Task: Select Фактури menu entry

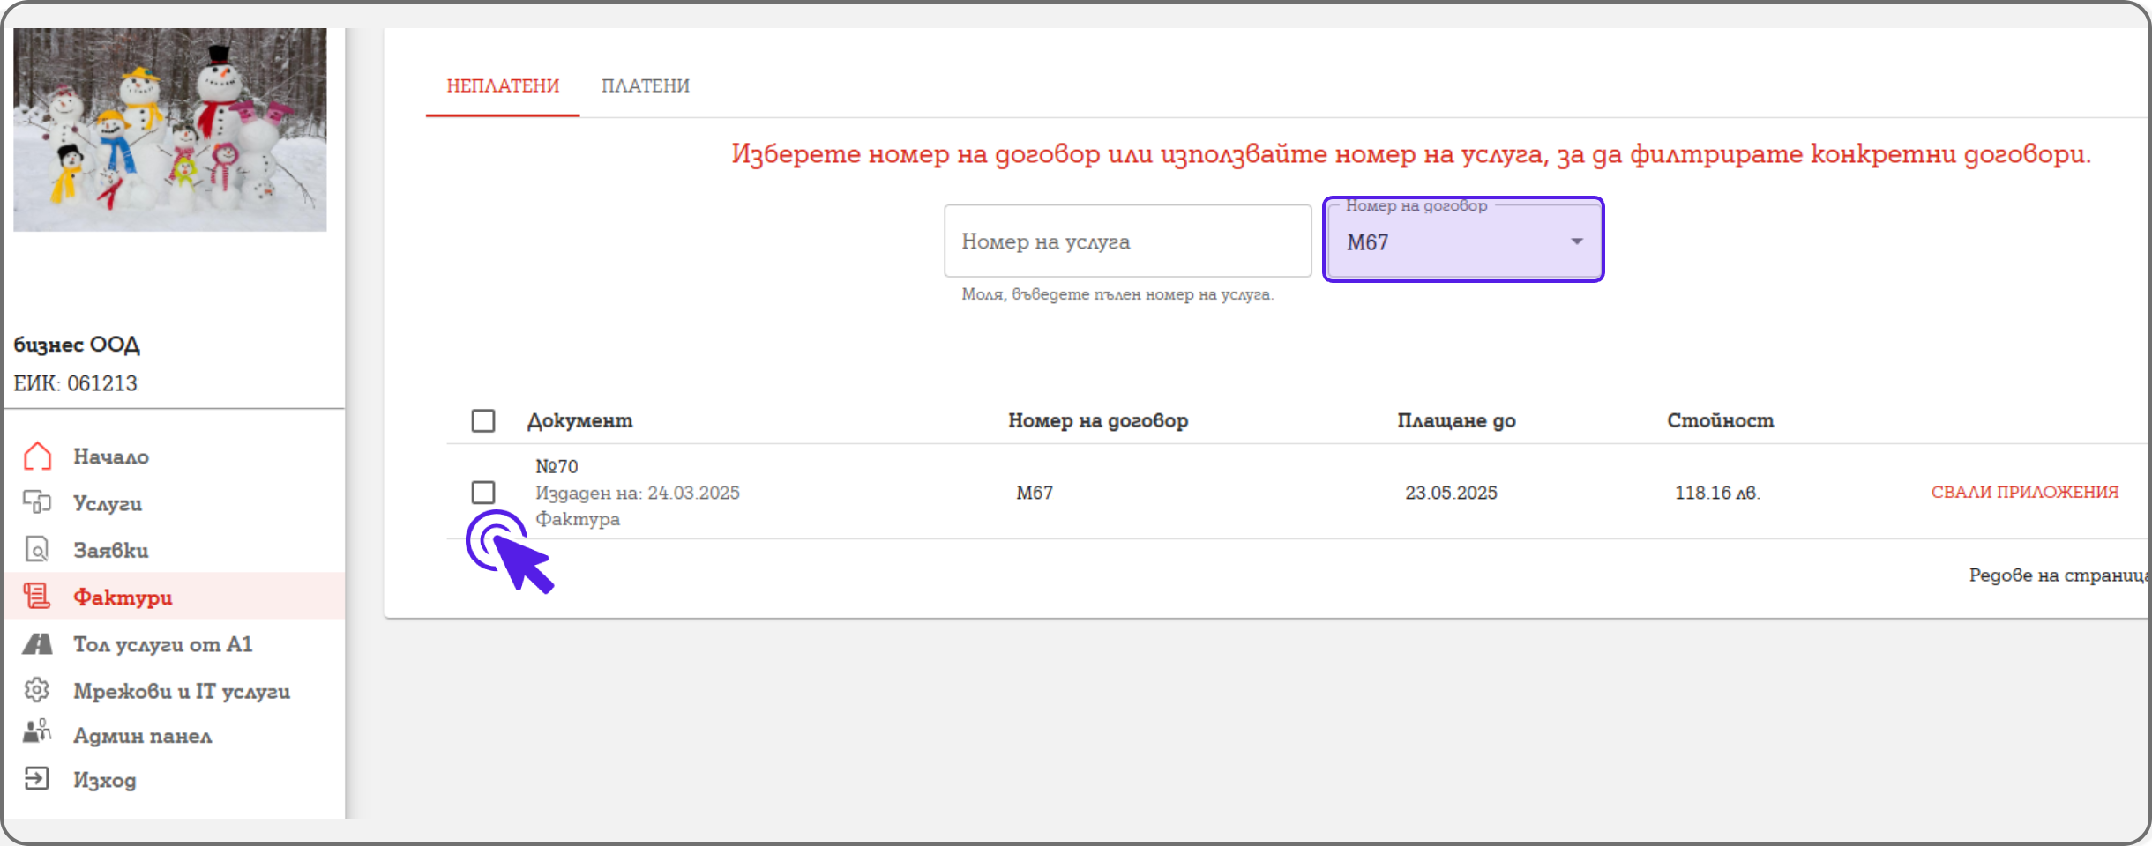Action: point(175,597)
